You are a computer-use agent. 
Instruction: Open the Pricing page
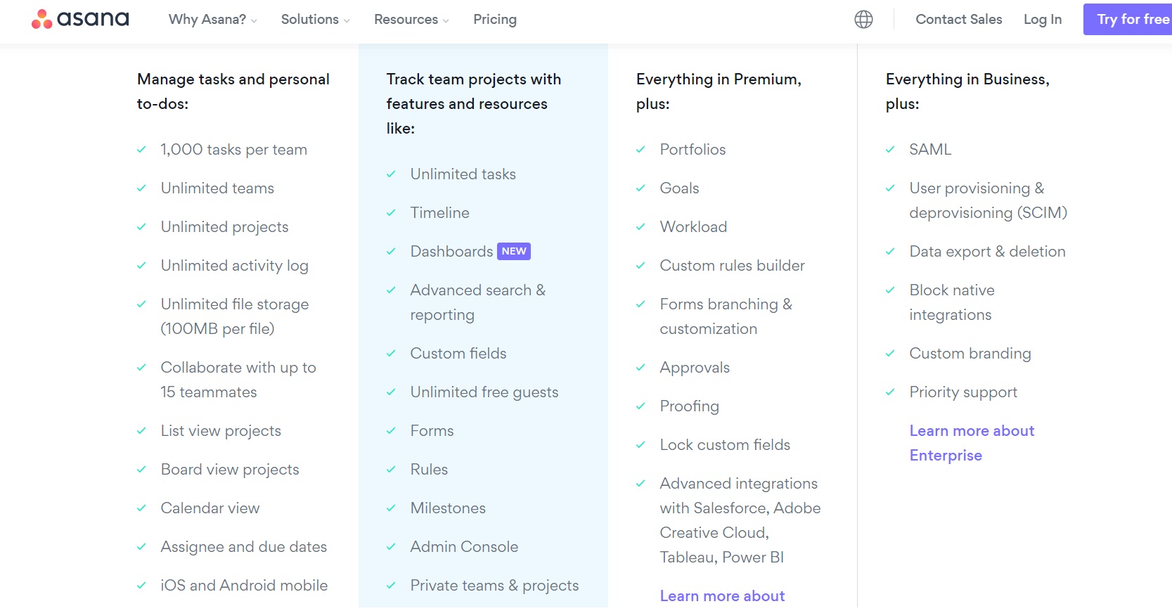(495, 20)
